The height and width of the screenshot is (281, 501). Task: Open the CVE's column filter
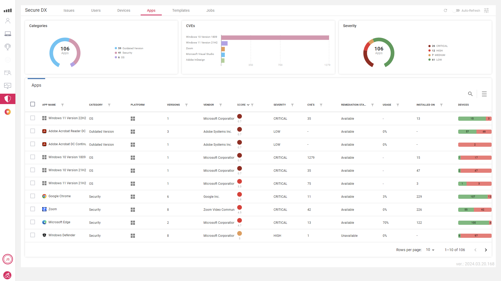(321, 105)
